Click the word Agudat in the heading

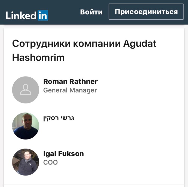pyautogui.click(x=140, y=44)
